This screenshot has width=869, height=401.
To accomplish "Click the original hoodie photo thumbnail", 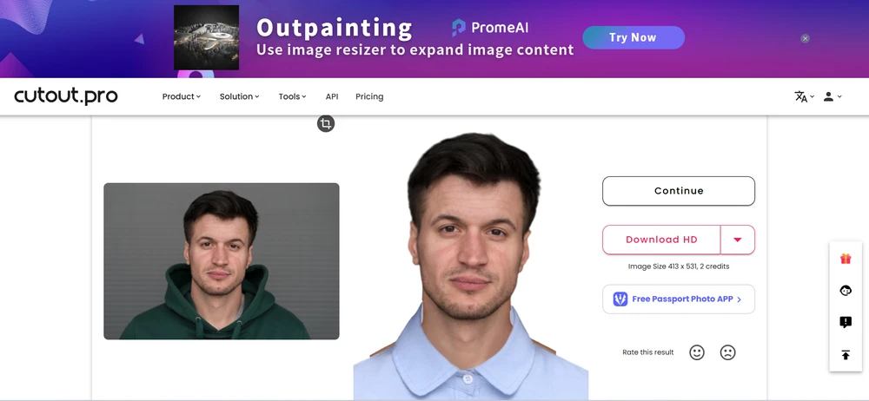I will pyautogui.click(x=221, y=261).
